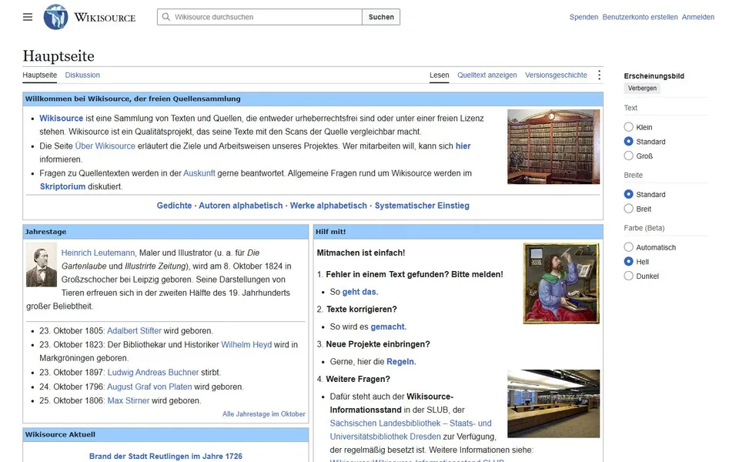Click the 'Hilf mit!' section header
The image size is (739, 462).
tap(458, 232)
